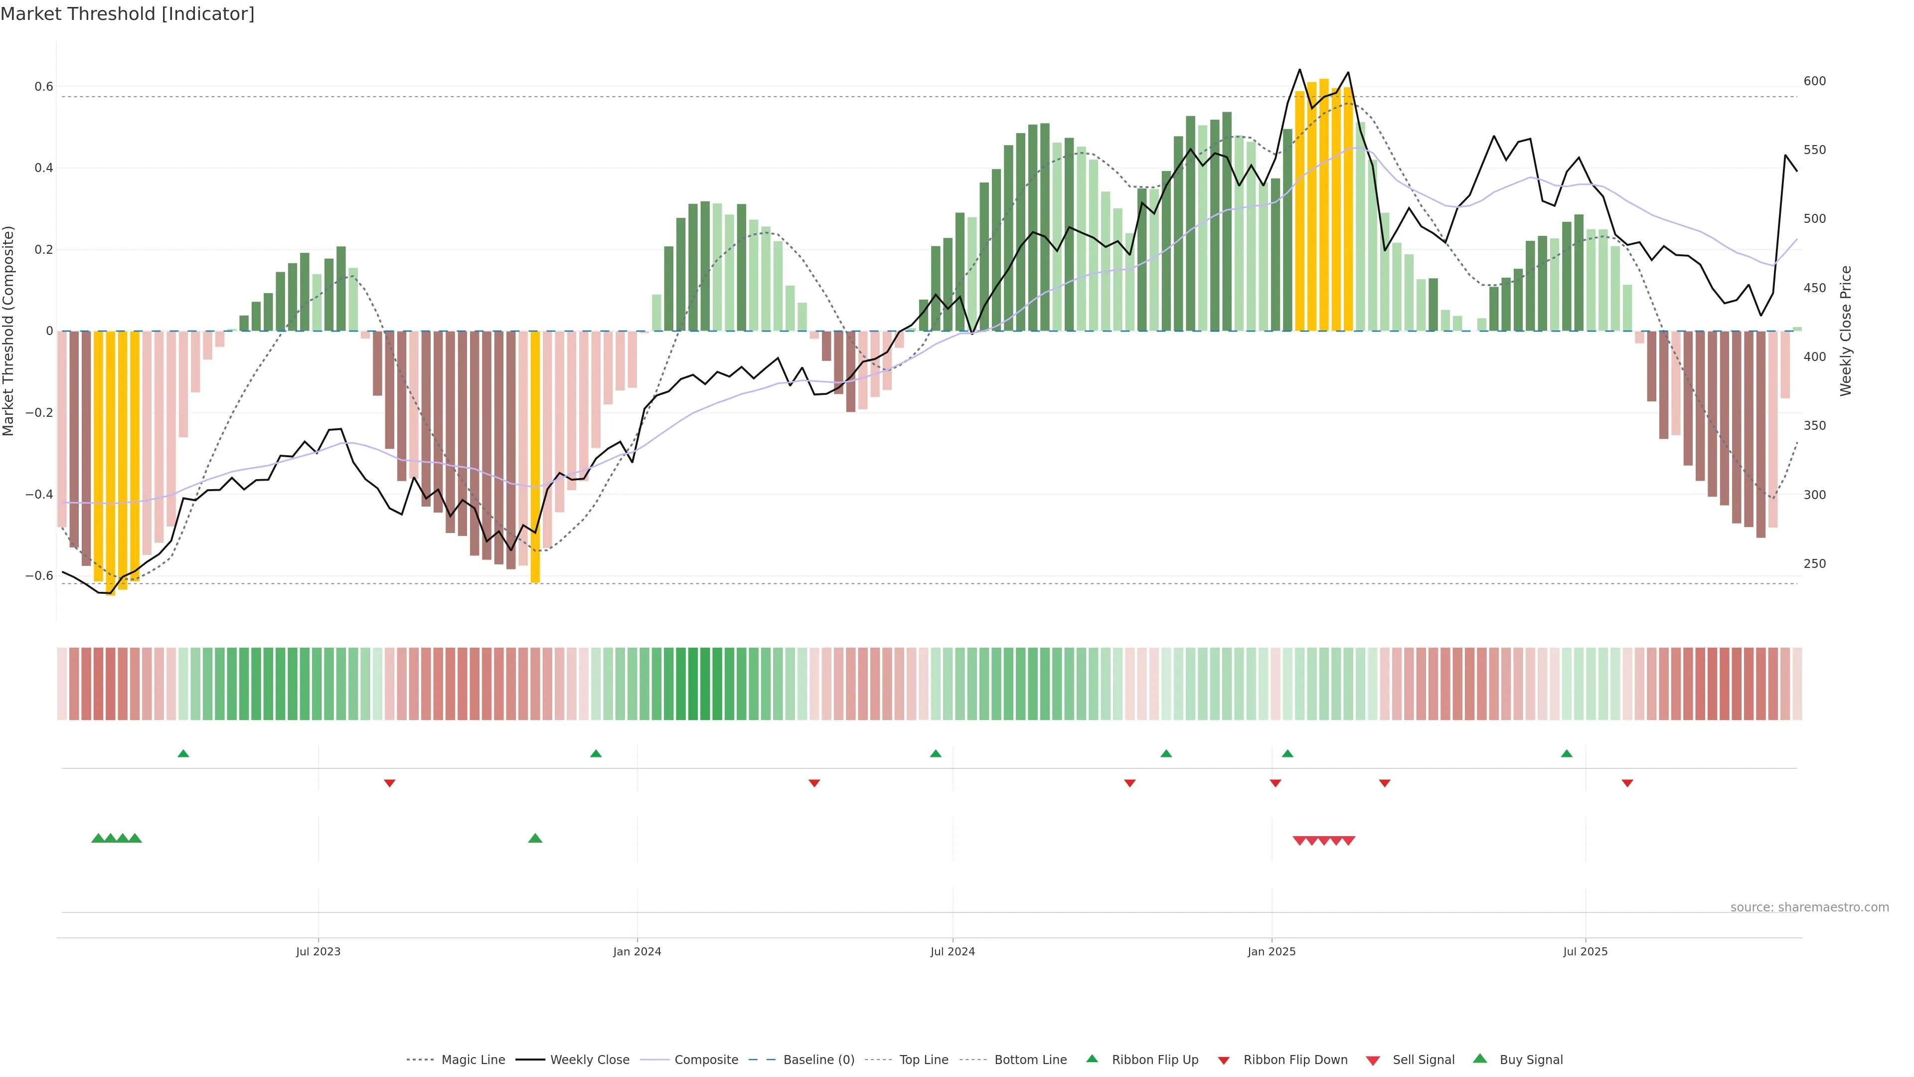Hide the Weekly Close series via the legend
The width and height of the screenshot is (1914, 1077).
(589, 1060)
